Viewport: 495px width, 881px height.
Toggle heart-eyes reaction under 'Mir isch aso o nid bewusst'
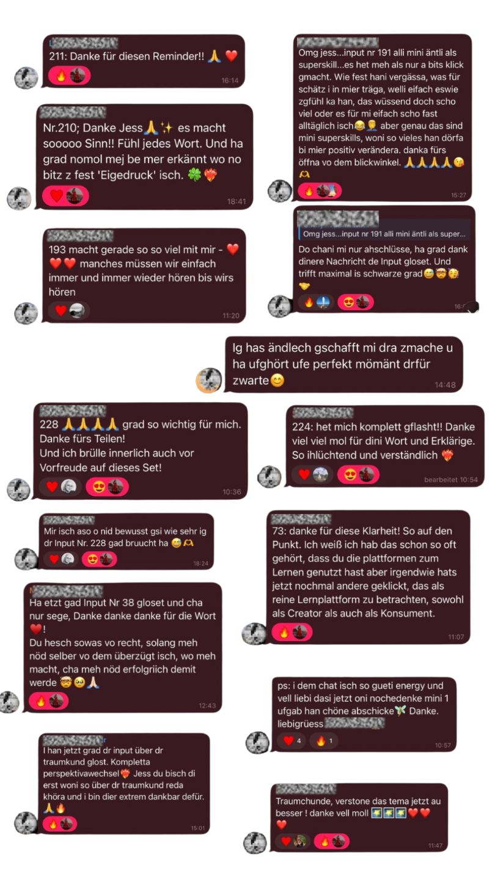(98, 559)
